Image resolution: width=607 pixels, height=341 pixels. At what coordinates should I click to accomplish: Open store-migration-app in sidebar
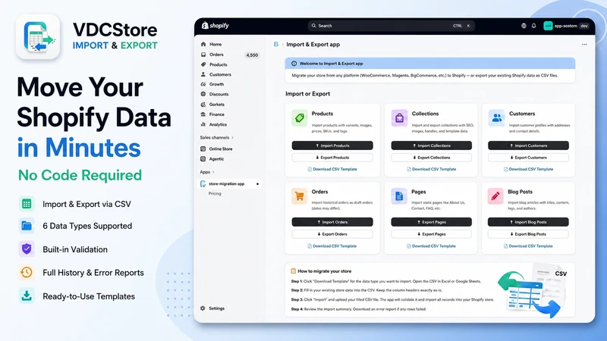(x=230, y=183)
